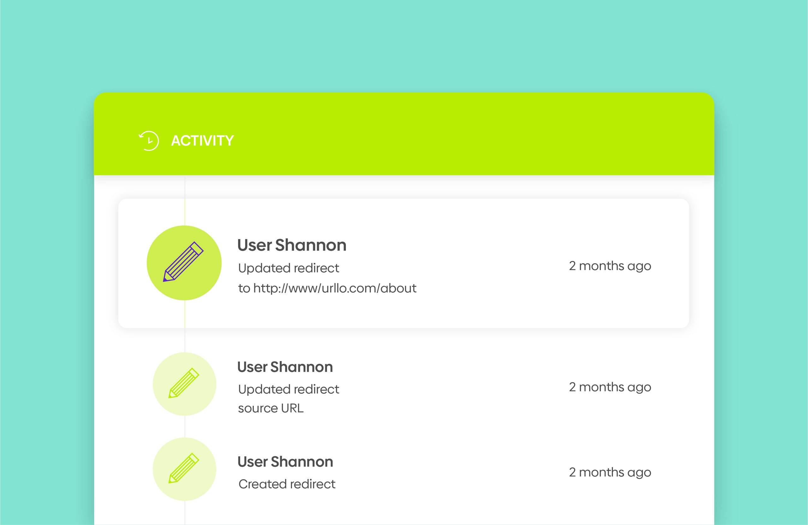Open the urllo.com/about redirect link
The height and width of the screenshot is (525, 808).
click(x=334, y=288)
